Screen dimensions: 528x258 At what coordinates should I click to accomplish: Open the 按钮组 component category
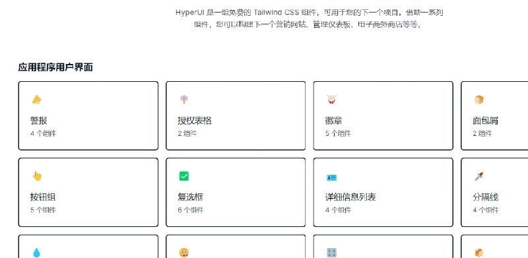(88, 192)
